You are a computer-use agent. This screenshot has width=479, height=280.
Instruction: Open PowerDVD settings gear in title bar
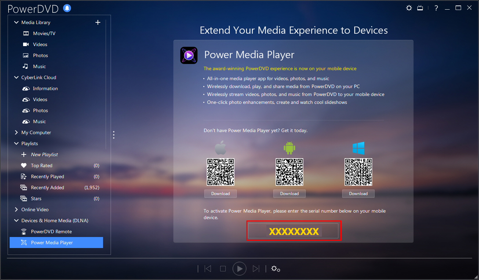409,8
